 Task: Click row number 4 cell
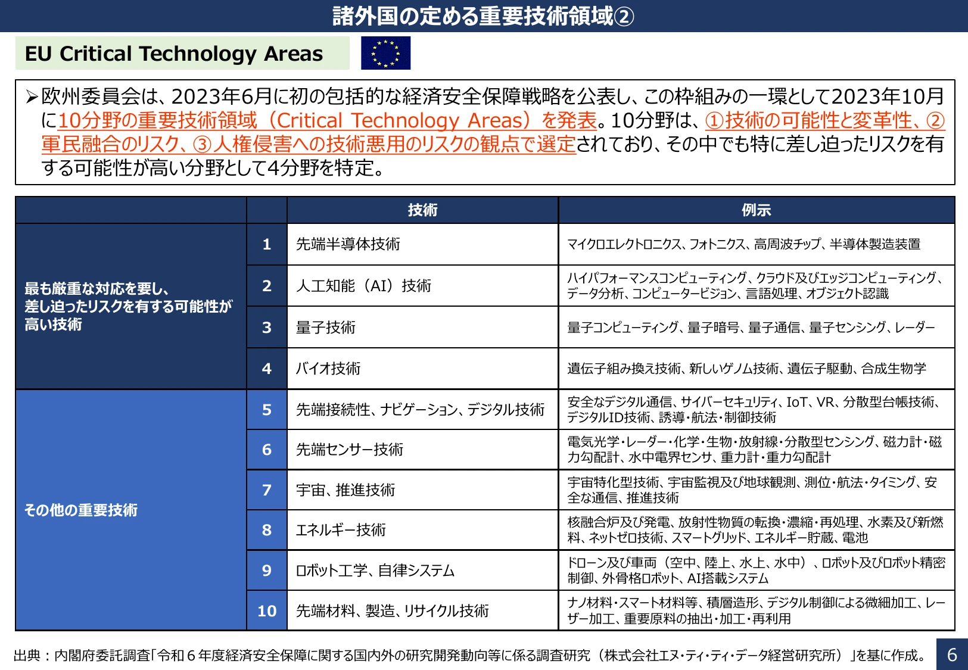pos(267,368)
